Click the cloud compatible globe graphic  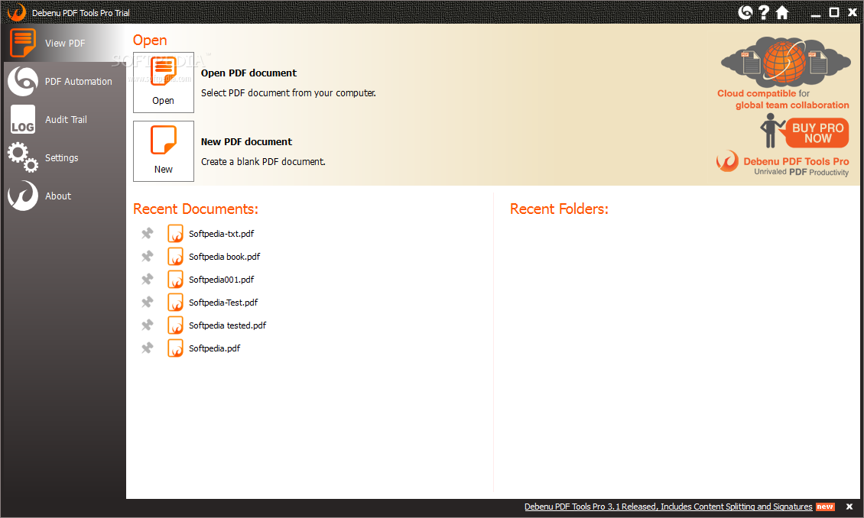pos(785,61)
